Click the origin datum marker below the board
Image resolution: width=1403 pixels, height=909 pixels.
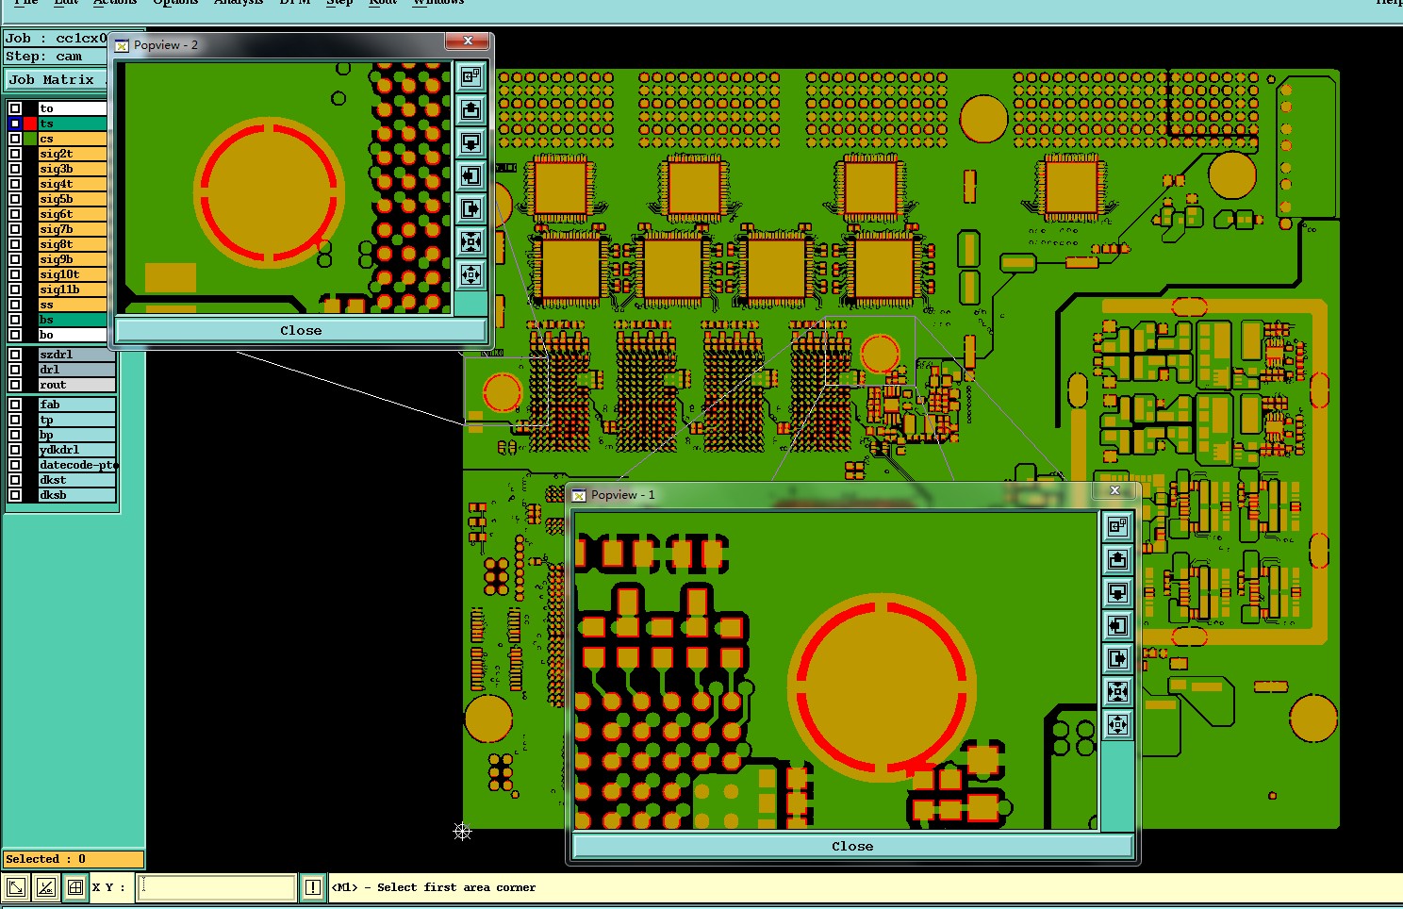[462, 831]
